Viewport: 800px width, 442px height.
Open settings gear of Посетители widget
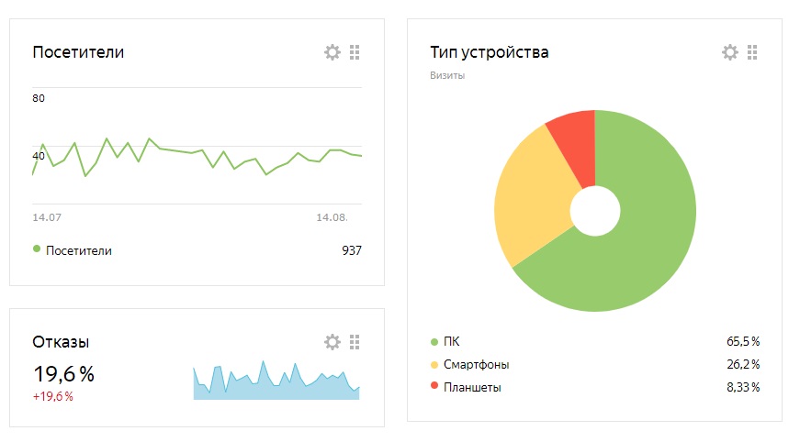coord(332,52)
